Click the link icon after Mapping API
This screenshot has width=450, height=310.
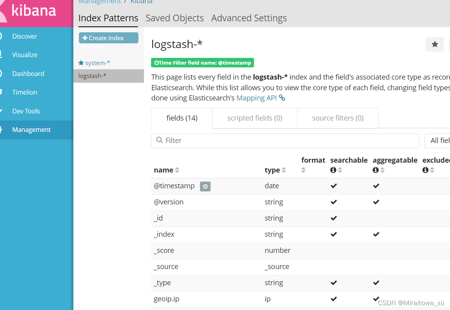click(282, 98)
